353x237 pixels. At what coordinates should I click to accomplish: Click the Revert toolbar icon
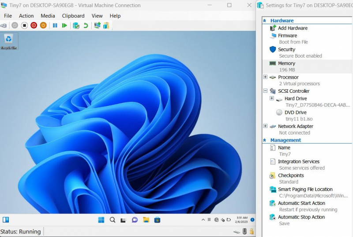click(86, 26)
